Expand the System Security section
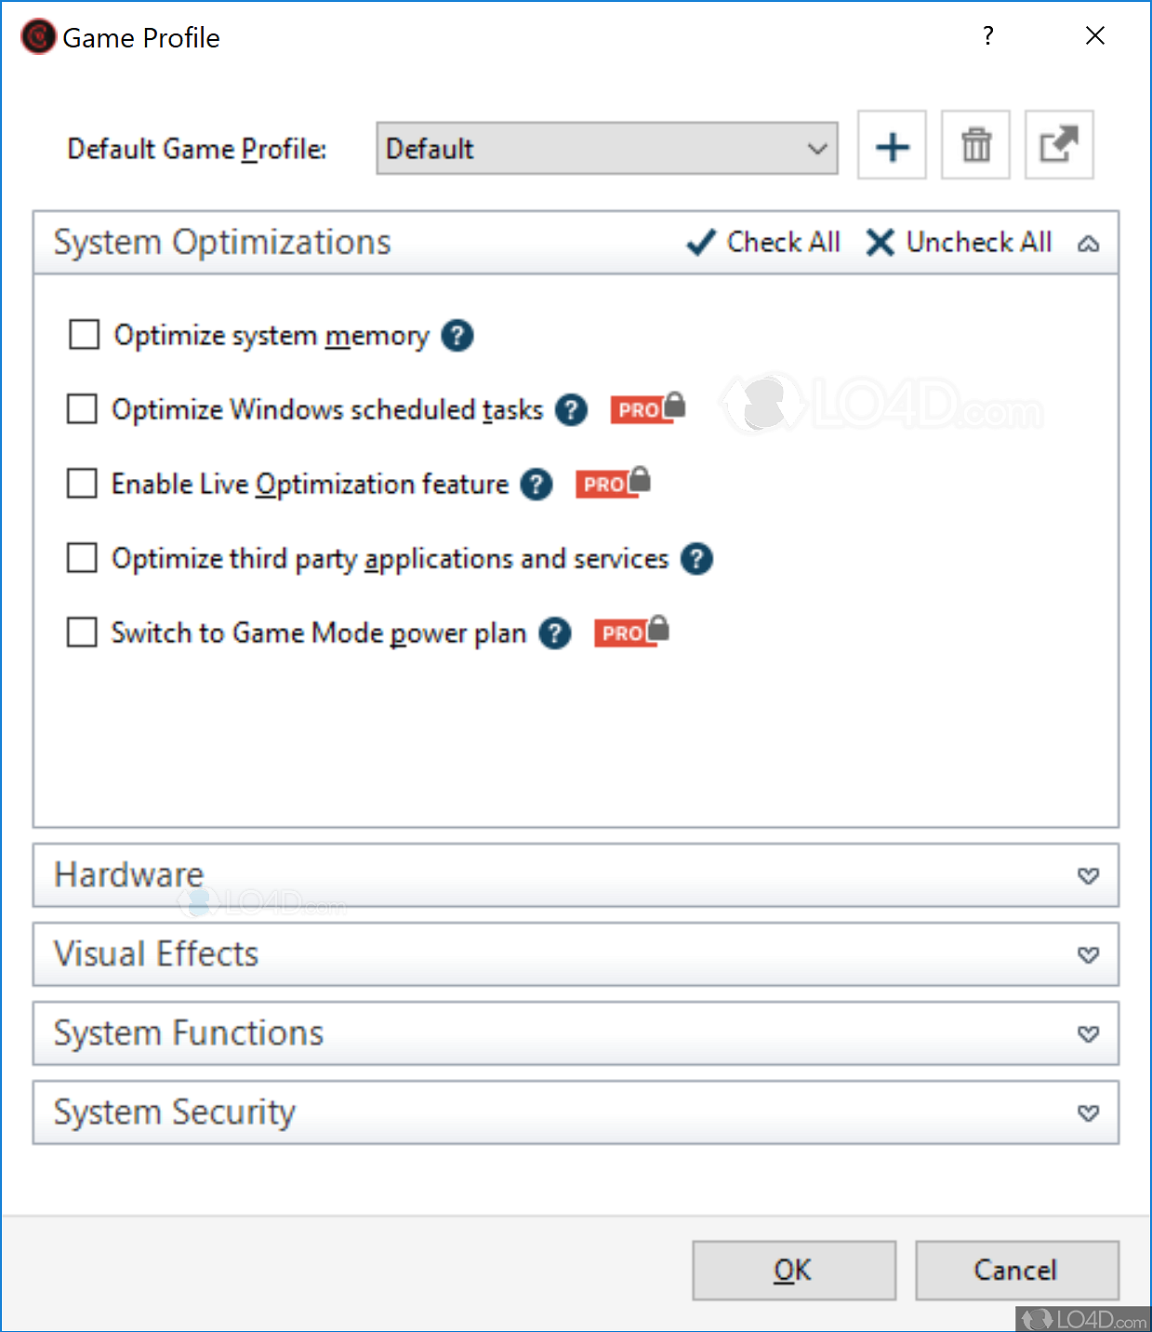Viewport: 1152px width, 1332px height. point(1088,1112)
